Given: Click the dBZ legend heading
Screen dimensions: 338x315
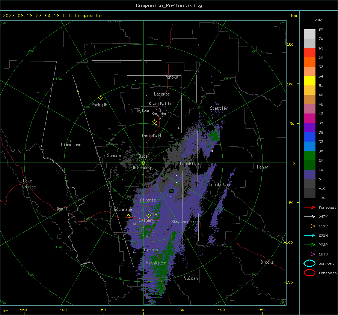Looking at the screenshot, I should tap(318, 20).
